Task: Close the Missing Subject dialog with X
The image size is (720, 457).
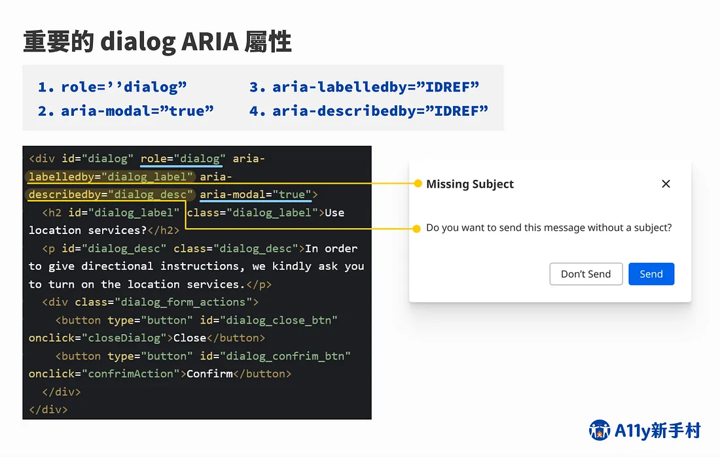Action: click(x=666, y=184)
